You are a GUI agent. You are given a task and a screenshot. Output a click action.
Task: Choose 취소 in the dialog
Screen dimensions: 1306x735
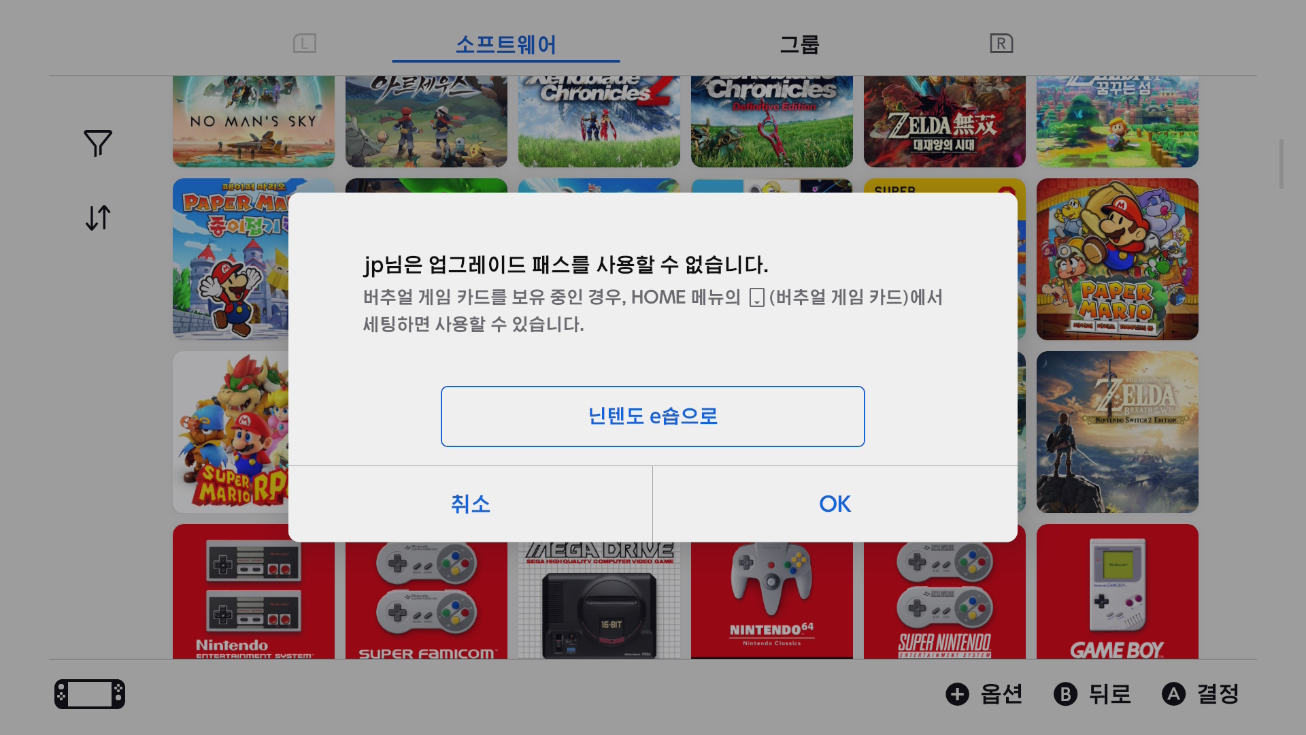point(470,504)
